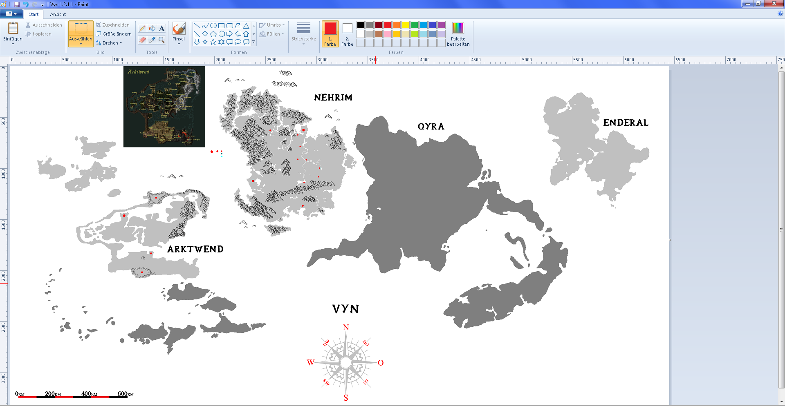Pick the Fill bucket tool
The width and height of the screenshot is (785, 406).
pos(152,29)
